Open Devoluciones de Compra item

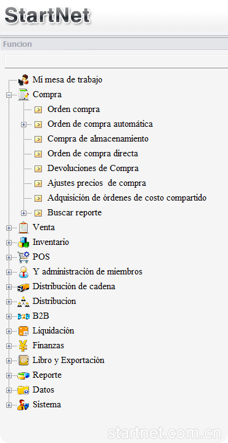coord(93,169)
